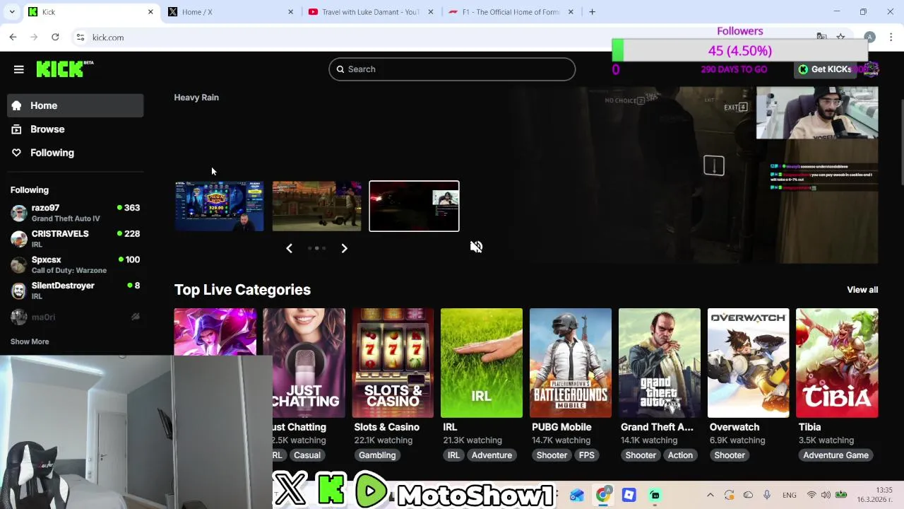Screen dimensions: 904x509
Task: Select the highlighted Heavy Rain carousel thumbnail
Action: [x=414, y=206]
